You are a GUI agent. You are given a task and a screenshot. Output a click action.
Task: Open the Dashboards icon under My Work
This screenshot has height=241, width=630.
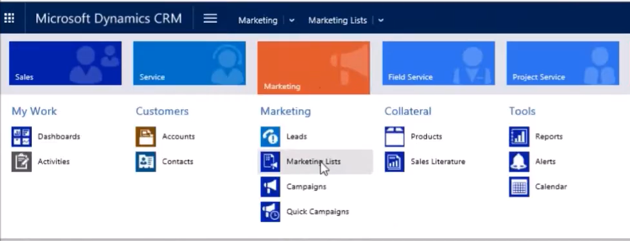(21, 137)
